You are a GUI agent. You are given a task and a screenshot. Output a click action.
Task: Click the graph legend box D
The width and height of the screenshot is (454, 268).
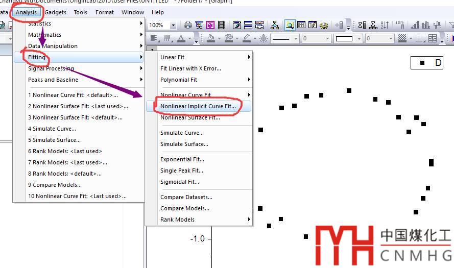pos(427,62)
